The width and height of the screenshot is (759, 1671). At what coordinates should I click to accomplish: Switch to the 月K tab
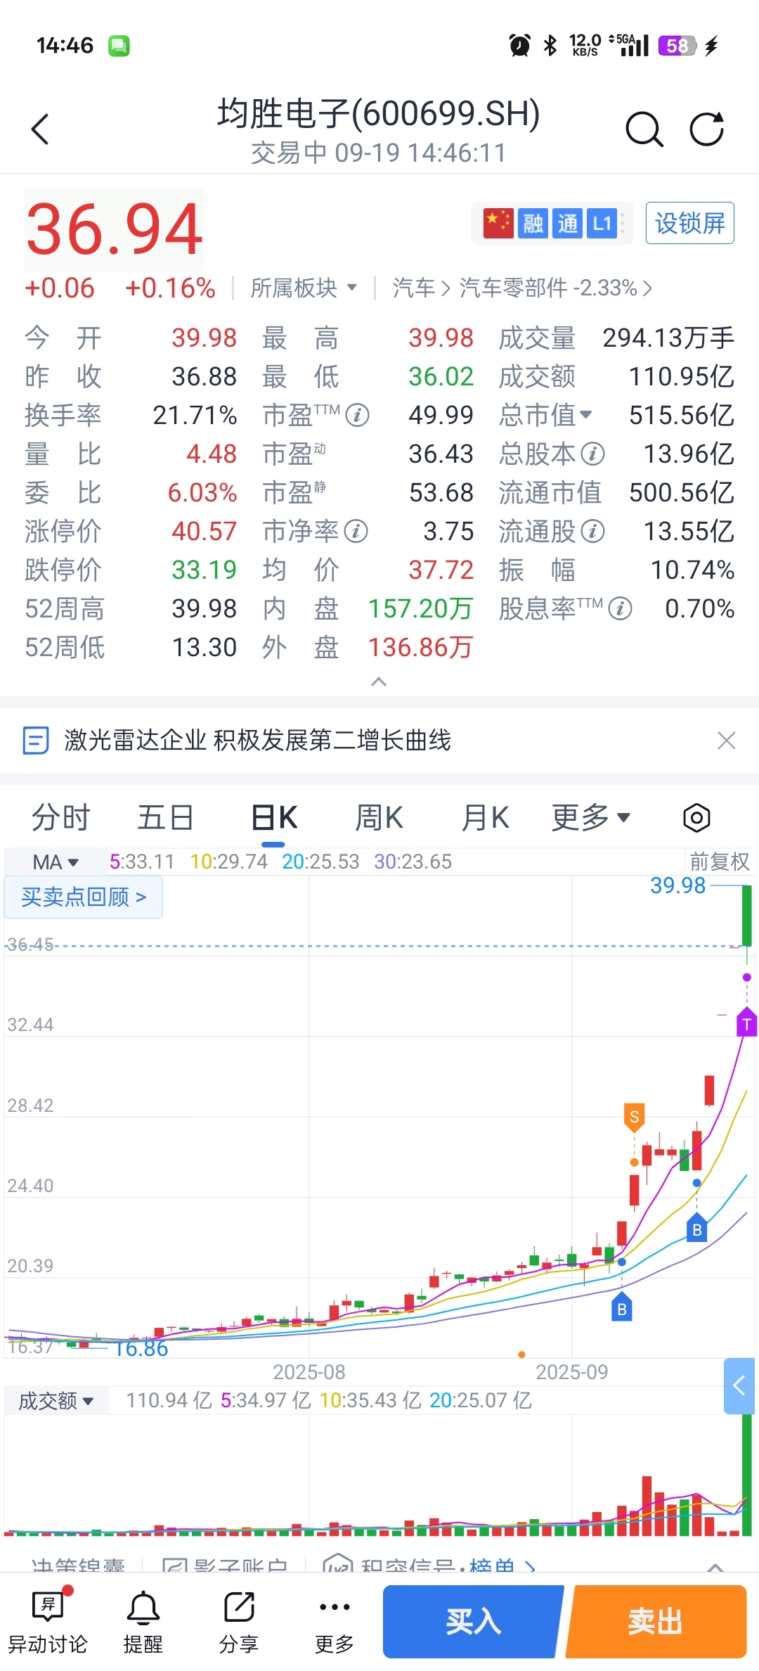click(485, 818)
